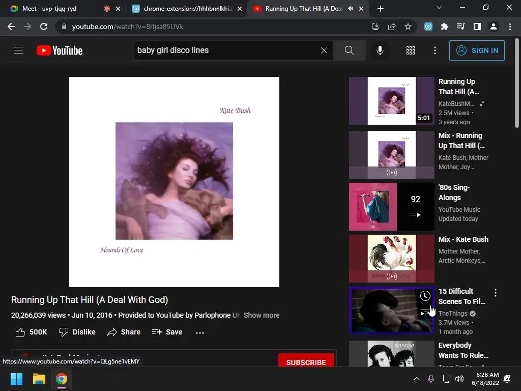Like the video (500K)
The width and height of the screenshot is (521, 391).
click(31, 332)
